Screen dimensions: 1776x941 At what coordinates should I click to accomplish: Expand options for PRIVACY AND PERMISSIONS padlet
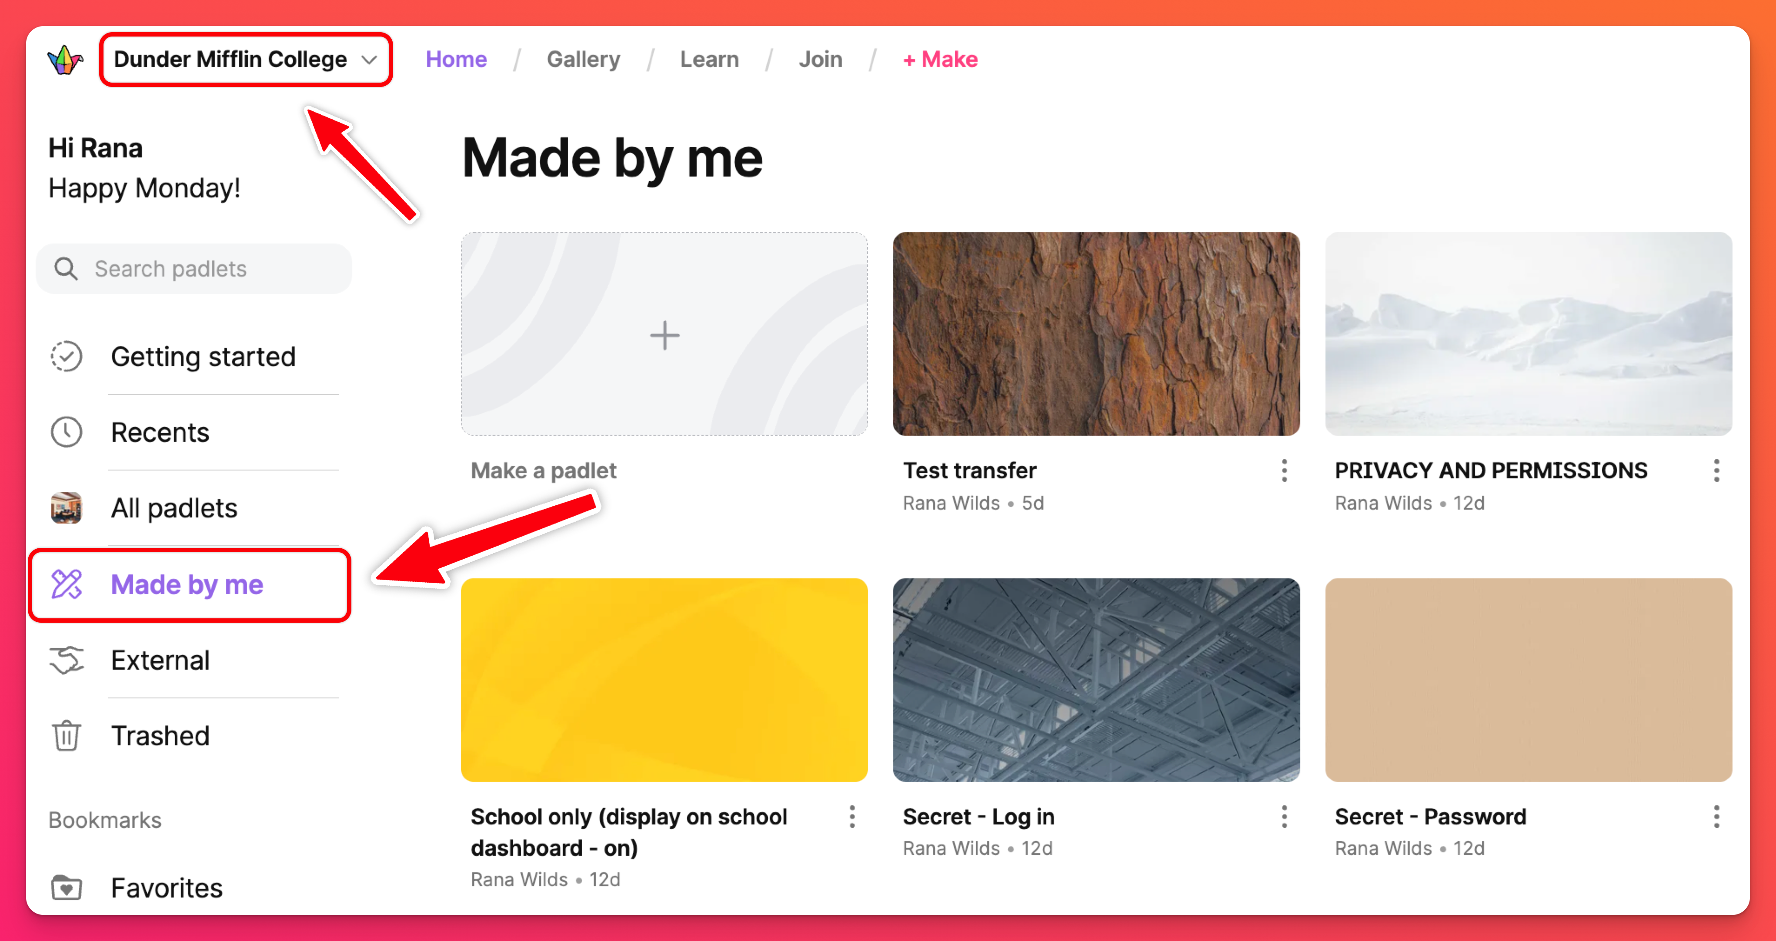[x=1716, y=471]
